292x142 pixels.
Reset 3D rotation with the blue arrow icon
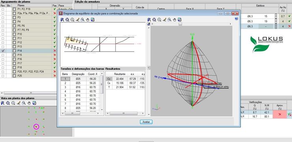[149, 24]
